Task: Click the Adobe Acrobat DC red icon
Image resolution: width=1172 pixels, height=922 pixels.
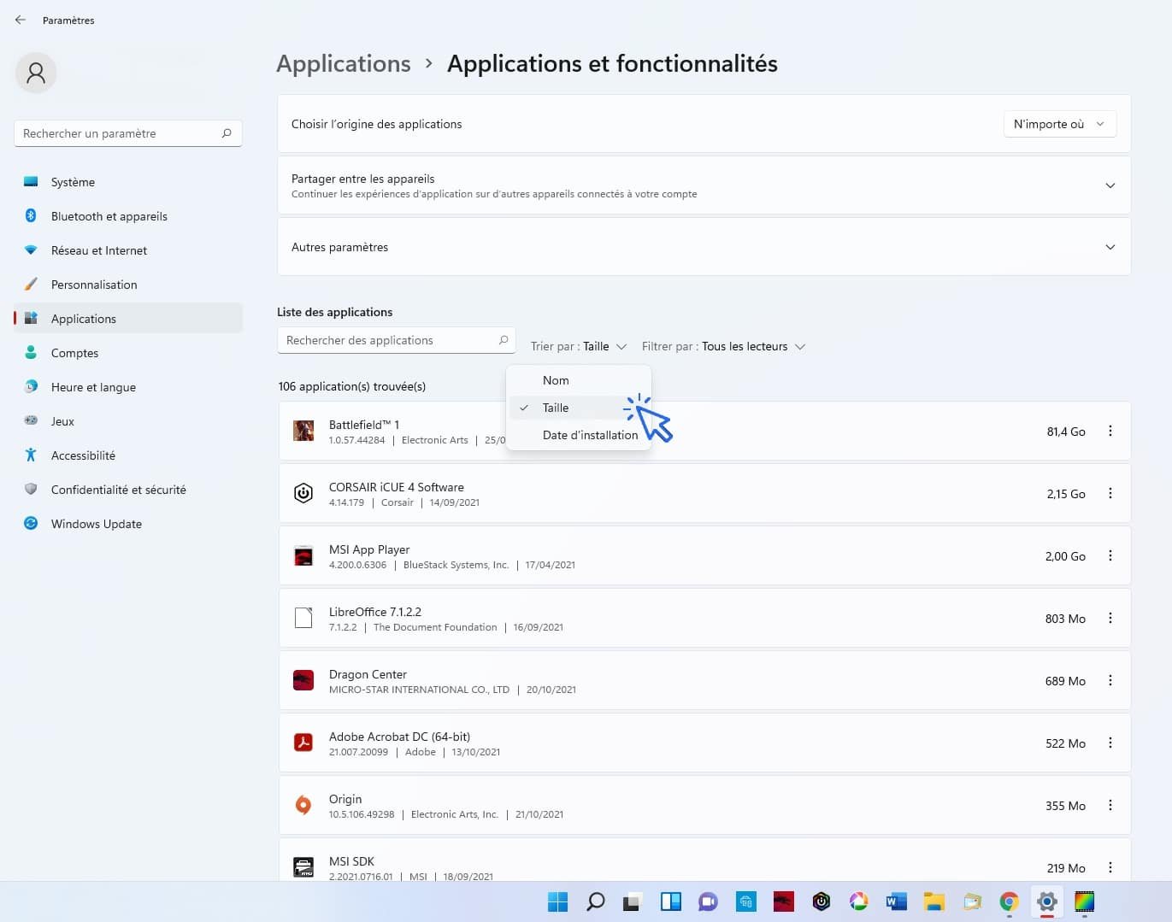Action: click(303, 743)
